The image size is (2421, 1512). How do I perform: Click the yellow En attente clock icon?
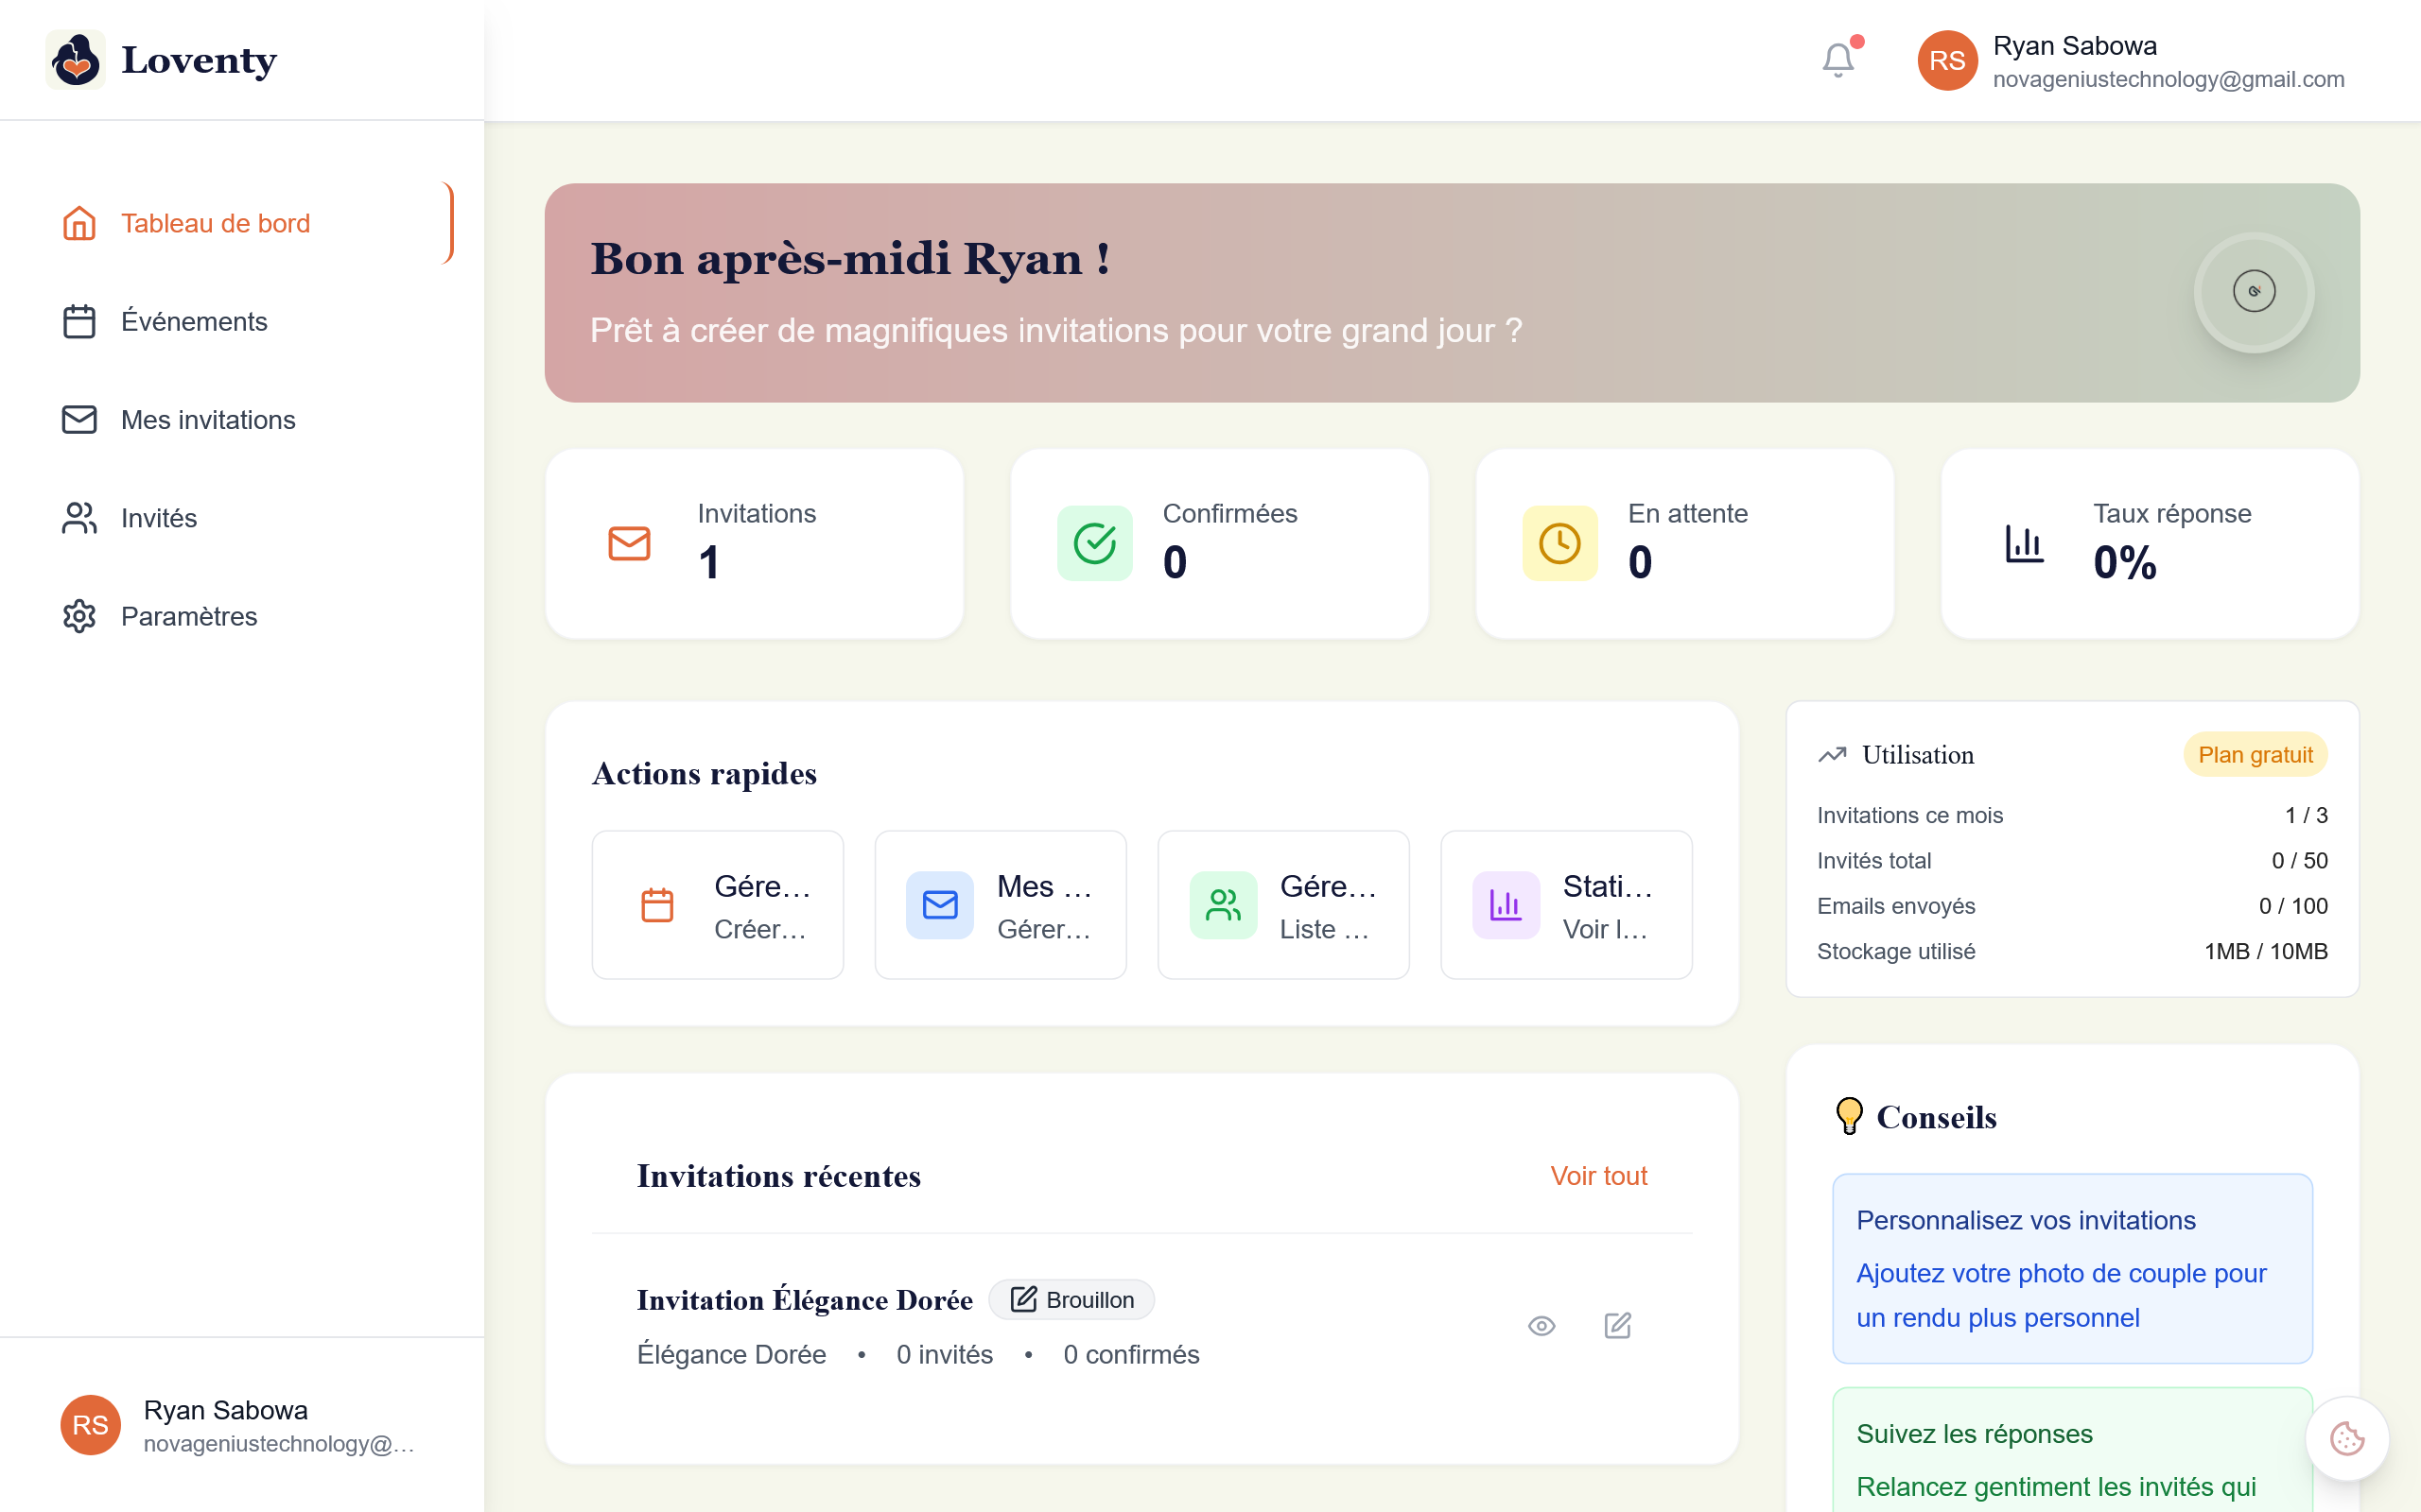1559,543
